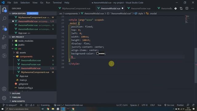This screenshot has height=111, width=197.
Task: Click the Windows taskbar search box
Action: pyautogui.click(x=23, y=109)
